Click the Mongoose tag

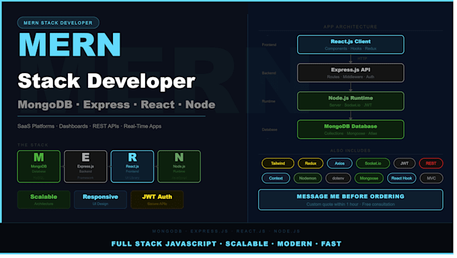(x=369, y=178)
